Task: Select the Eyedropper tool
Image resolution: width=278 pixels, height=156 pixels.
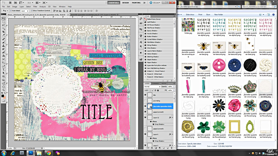Action: 3,35
